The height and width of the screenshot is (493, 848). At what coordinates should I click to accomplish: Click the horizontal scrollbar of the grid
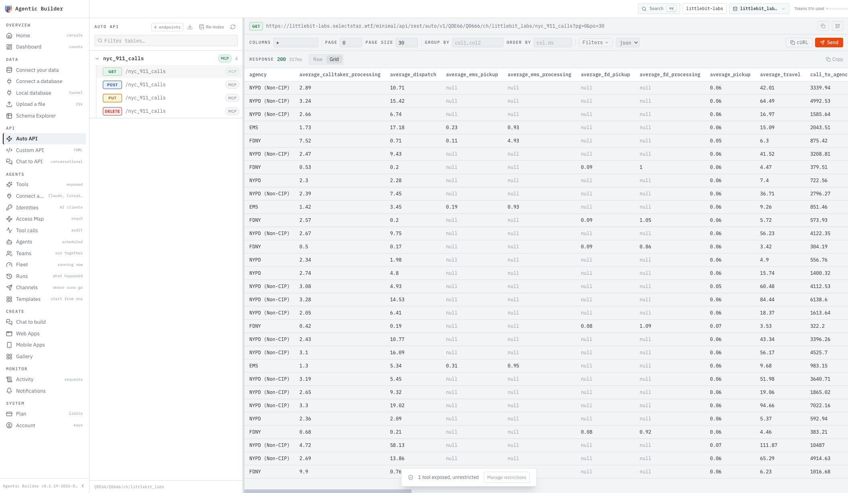click(x=328, y=491)
